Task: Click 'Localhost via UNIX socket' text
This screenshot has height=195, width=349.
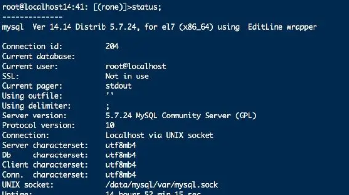Action: [x=159, y=135]
